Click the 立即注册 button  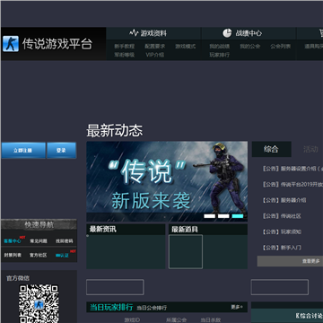click(x=23, y=151)
